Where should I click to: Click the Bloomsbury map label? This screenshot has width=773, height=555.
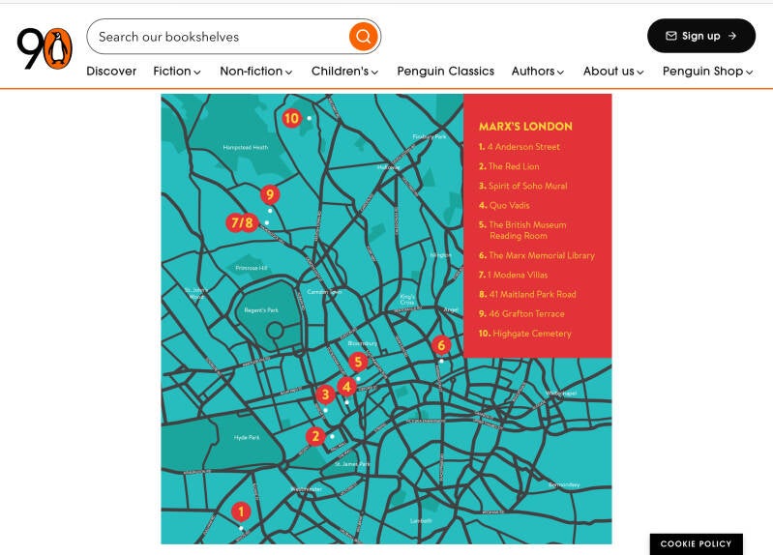363,343
